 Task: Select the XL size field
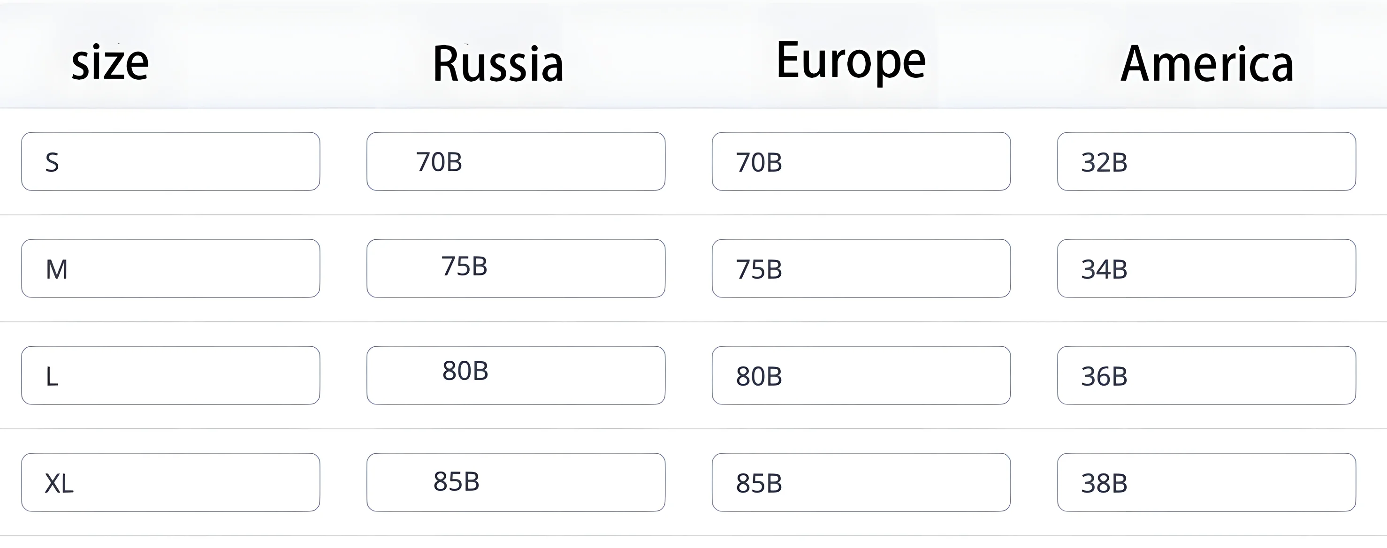(x=171, y=482)
